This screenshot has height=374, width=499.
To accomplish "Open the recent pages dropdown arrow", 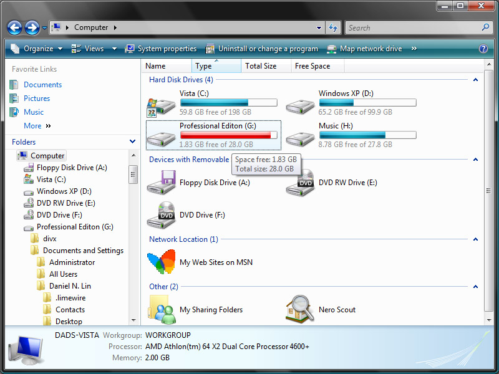I will 44,28.
